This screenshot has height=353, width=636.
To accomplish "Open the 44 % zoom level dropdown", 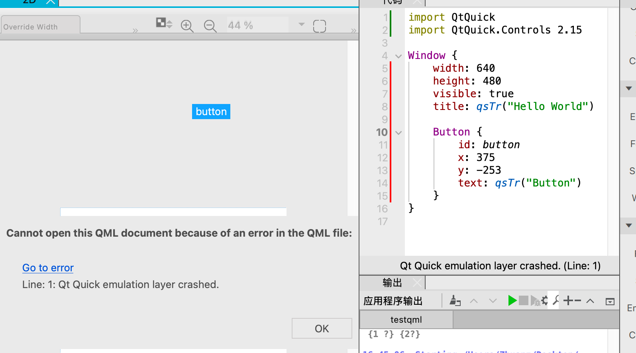I will point(301,25).
